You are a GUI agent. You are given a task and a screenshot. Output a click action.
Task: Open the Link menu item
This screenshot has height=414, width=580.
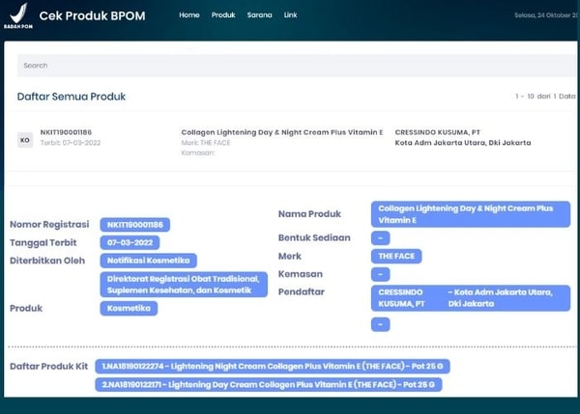(x=290, y=15)
